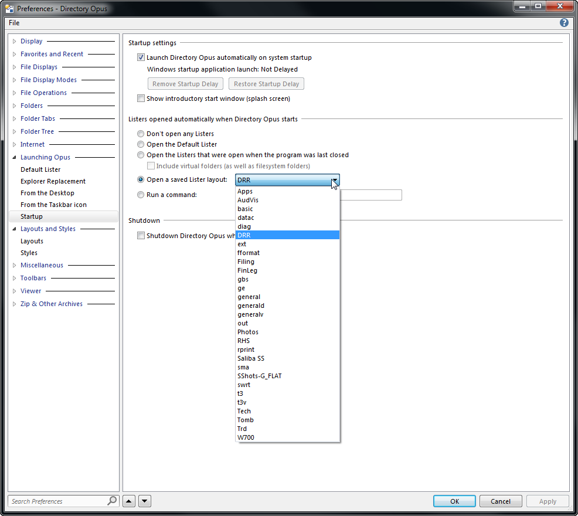The width and height of the screenshot is (578, 516).
Task: Expand the File Displays category
Action: 15,67
